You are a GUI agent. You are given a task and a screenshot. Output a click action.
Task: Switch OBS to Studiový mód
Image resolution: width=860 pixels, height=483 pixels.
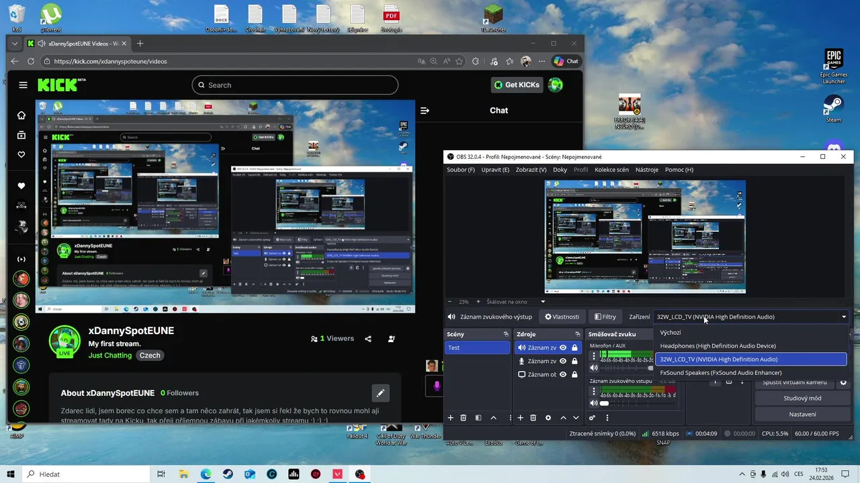802,398
